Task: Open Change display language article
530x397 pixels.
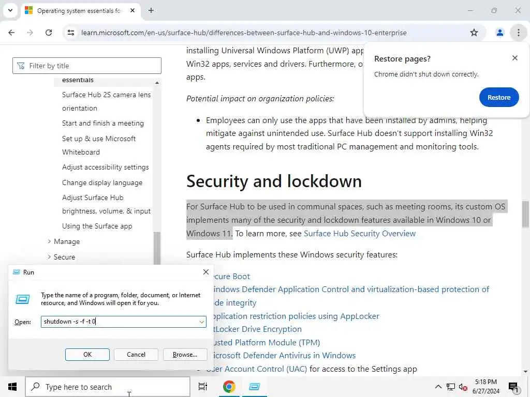Action: (102, 182)
